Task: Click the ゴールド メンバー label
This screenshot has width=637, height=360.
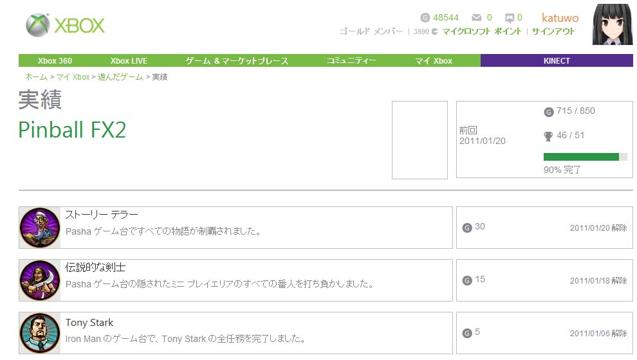Action: pos(371,32)
